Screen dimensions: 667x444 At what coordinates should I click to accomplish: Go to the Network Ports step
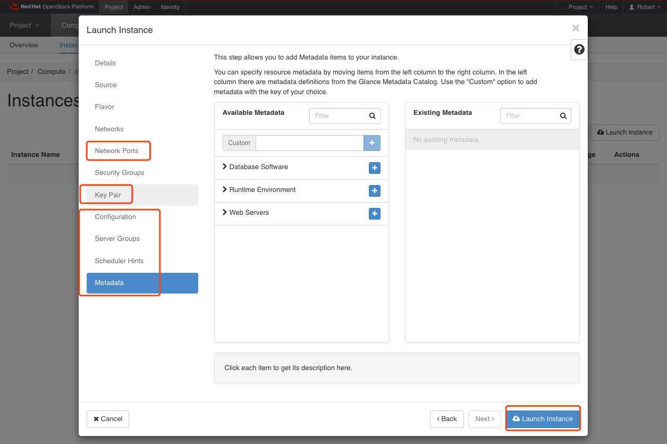[x=116, y=151]
